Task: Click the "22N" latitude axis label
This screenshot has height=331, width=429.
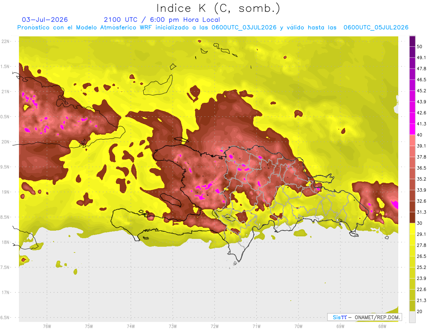Action: (6, 41)
